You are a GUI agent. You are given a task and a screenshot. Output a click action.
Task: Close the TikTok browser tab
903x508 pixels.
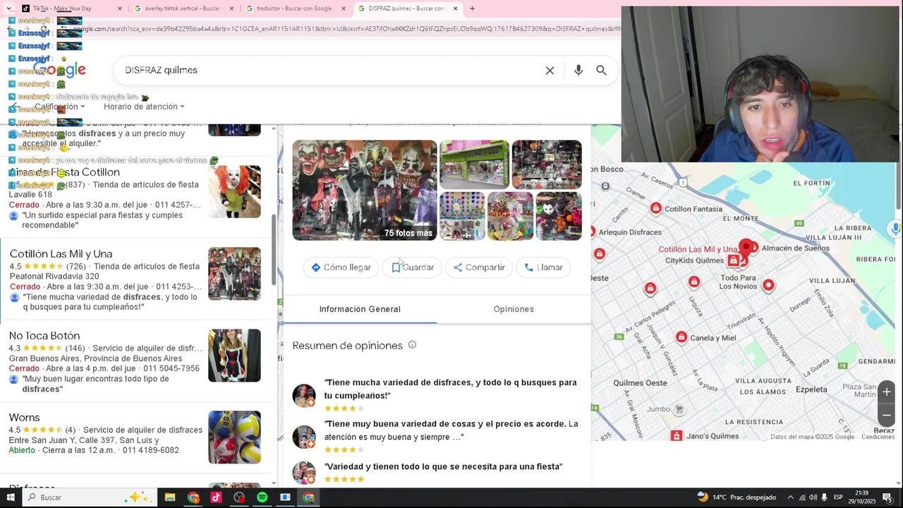pyautogui.click(x=119, y=8)
